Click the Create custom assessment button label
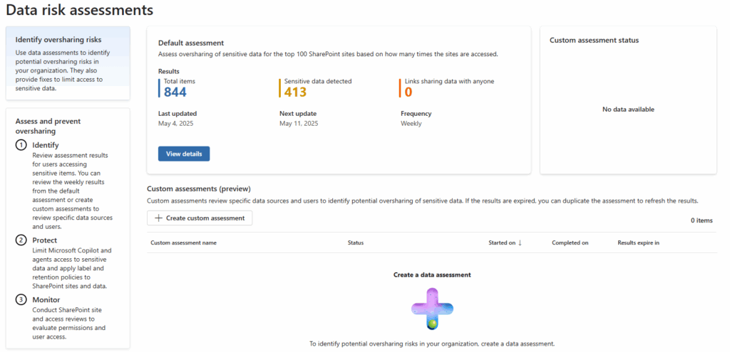The width and height of the screenshot is (730, 352). pos(205,218)
